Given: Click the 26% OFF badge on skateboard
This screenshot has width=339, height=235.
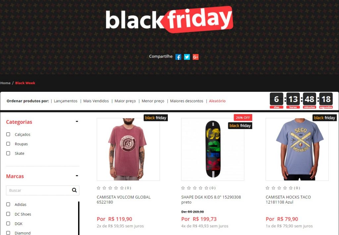Looking at the screenshot, I should coord(243,117).
